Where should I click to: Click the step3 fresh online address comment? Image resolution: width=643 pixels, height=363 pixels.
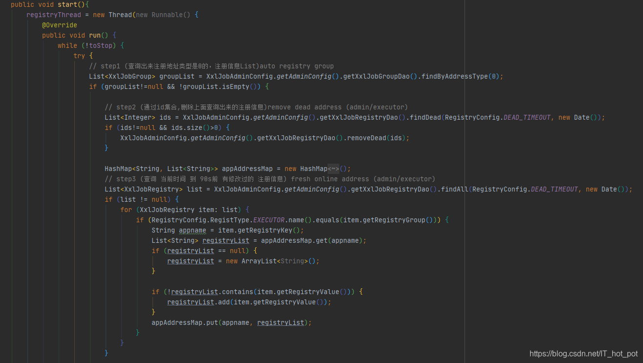(x=270, y=179)
